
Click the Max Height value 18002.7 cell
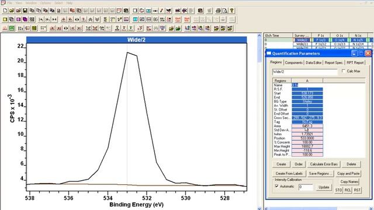[307, 146]
